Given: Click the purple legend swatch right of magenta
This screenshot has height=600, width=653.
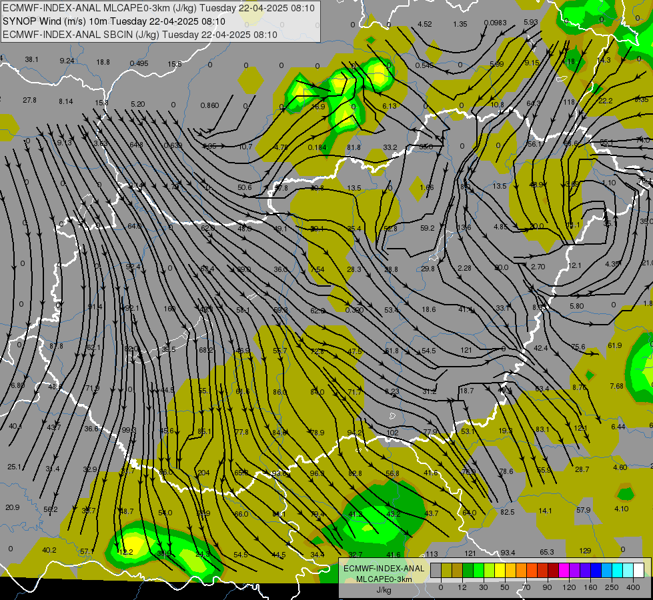Looking at the screenshot, I should (x=575, y=570).
